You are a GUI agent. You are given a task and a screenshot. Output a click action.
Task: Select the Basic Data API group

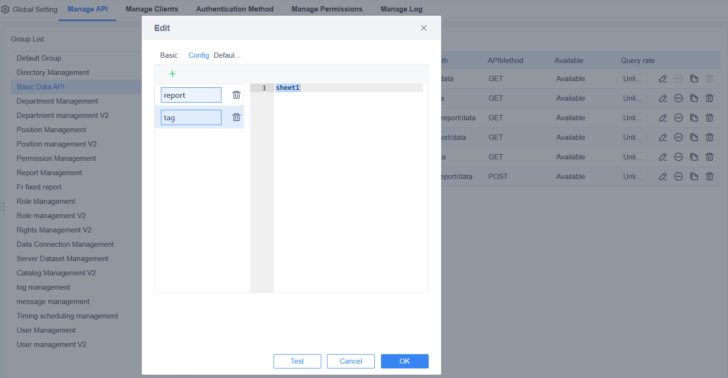click(x=41, y=87)
